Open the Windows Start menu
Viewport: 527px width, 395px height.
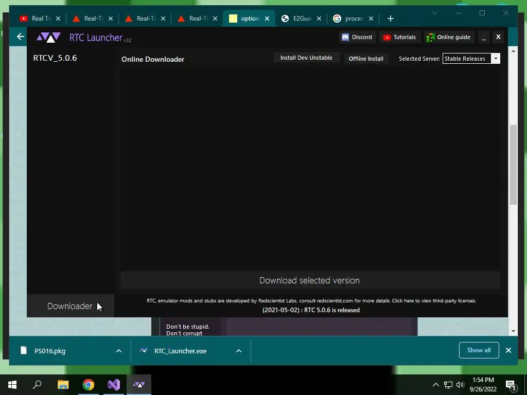(12, 385)
